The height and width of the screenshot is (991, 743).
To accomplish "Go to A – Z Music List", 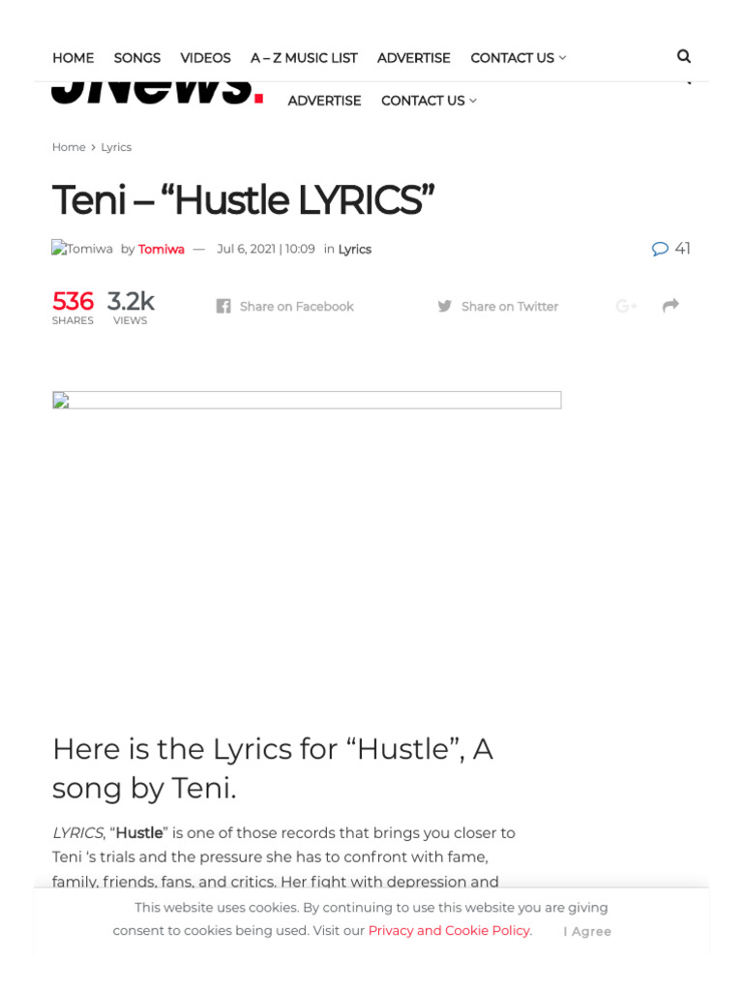I will tap(304, 58).
